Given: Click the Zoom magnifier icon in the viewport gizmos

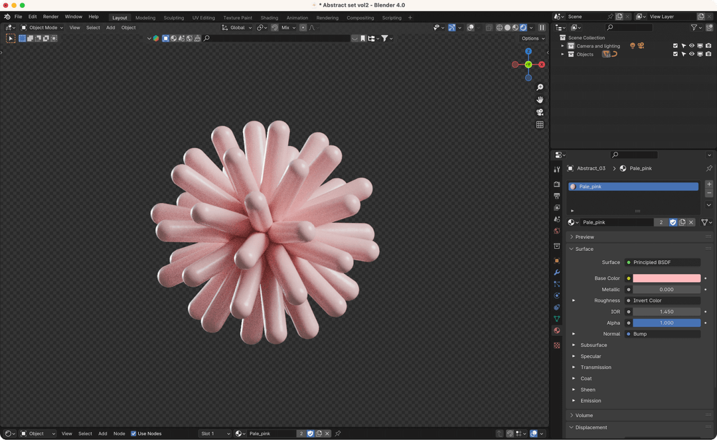Looking at the screenshot, I should point(540,87).
